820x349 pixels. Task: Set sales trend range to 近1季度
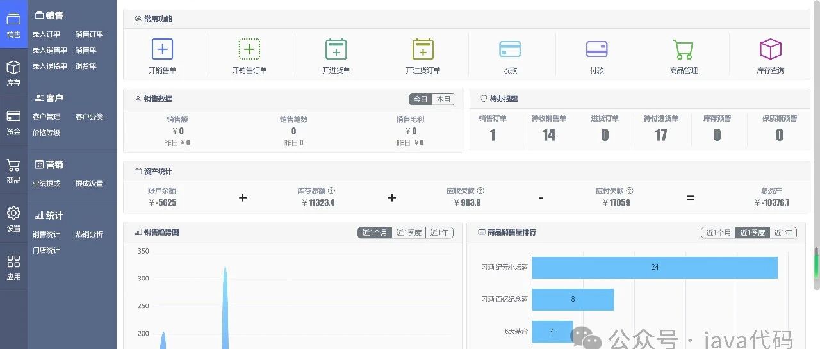pyautogui.click(x=409, y=232)
